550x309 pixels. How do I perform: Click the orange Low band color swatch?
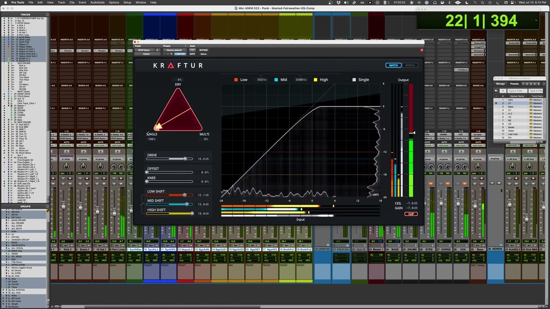point(235,80)
